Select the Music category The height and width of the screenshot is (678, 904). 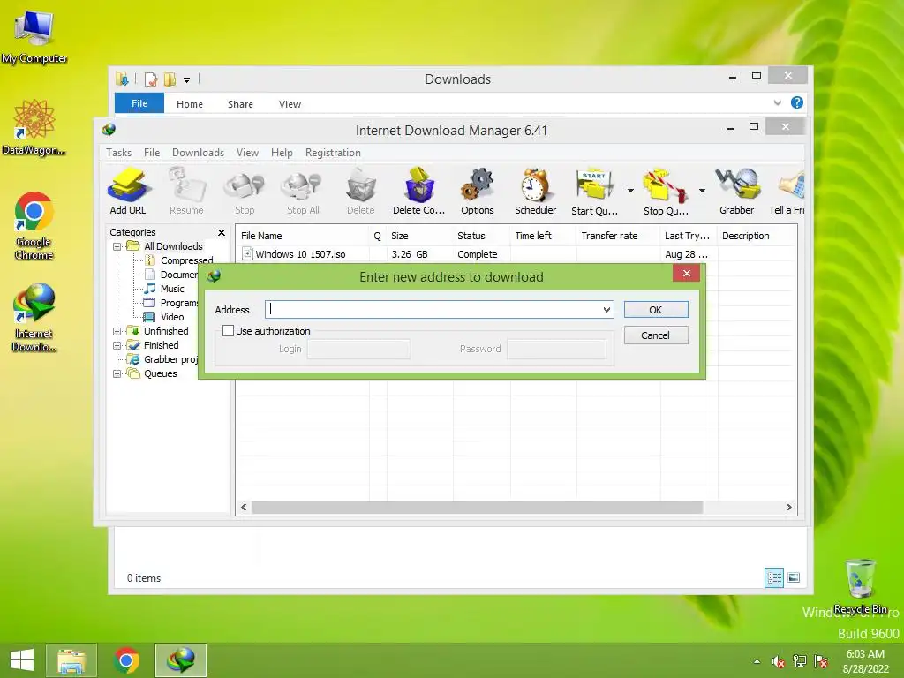(x=172, y=289)
